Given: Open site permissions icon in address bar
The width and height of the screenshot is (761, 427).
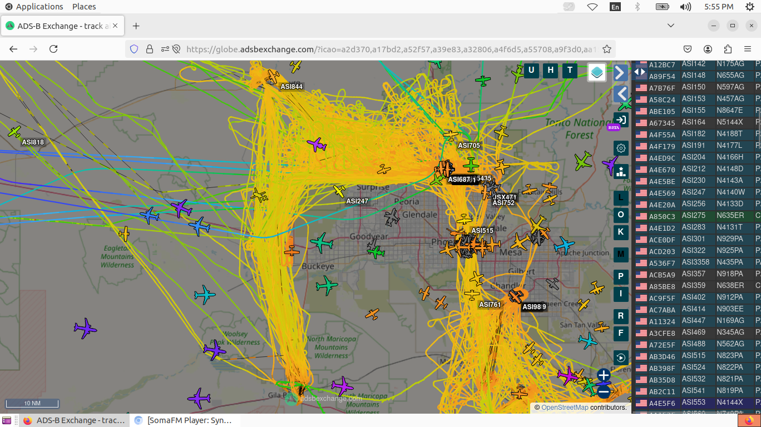Looking at the screenshot, I should (165, 49).
